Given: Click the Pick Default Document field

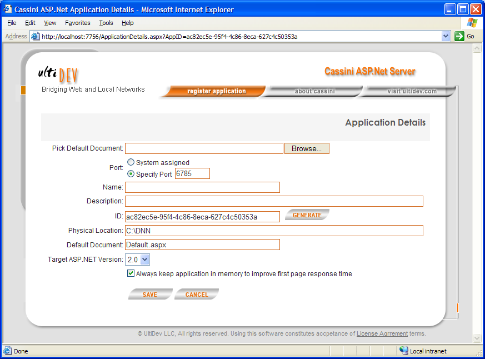Looking at the screenshot, I should point(204,148).
